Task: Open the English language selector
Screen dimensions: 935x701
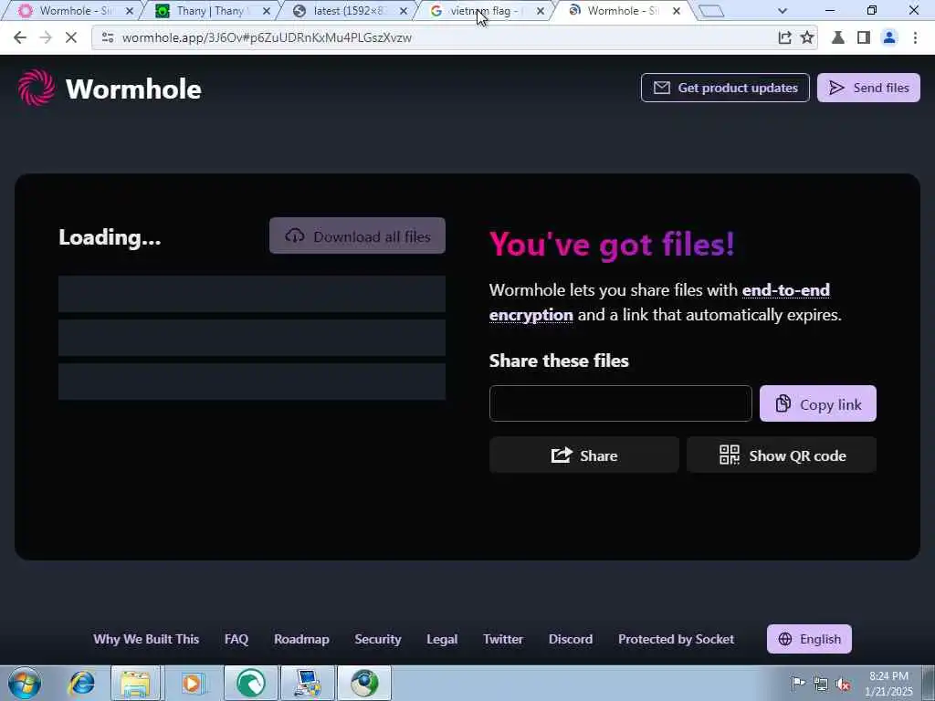Action: pyautogui.click(x=809, y=639)
